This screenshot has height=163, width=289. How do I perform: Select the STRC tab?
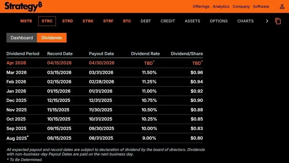click(x=47, y=21)
